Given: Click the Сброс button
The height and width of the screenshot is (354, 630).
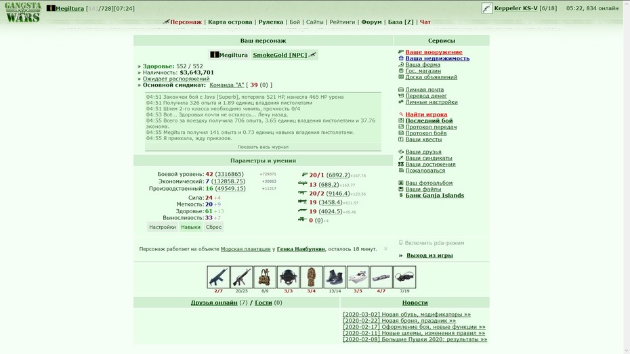Looking at the screenshot, I should tap(214, 227).
